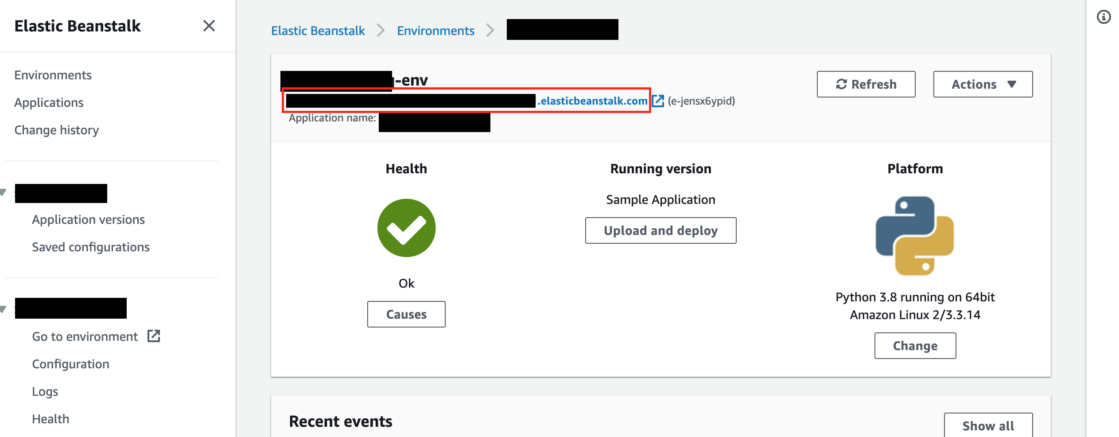
Task: Show all recent events
Action: 988,425
